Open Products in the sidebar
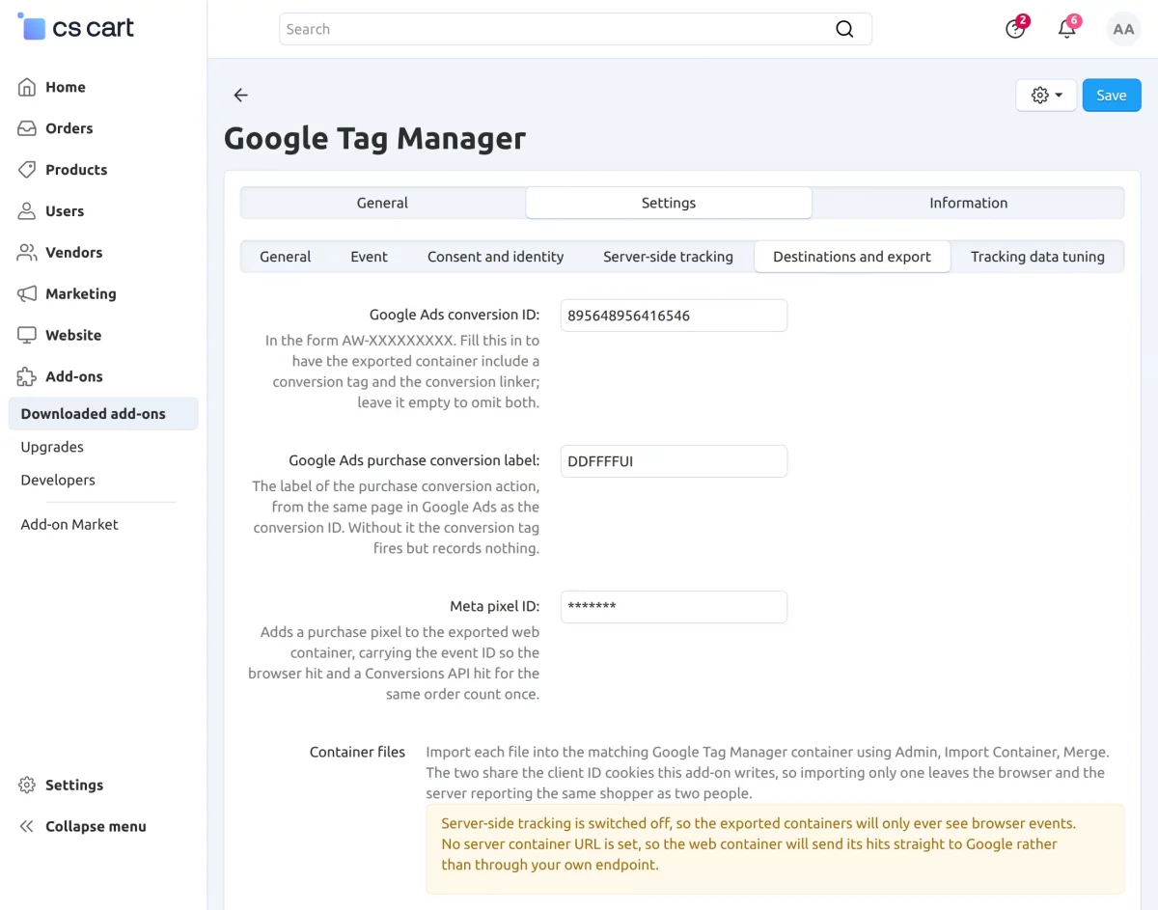Screen dimensions: 1158x910 coord(76,170)
